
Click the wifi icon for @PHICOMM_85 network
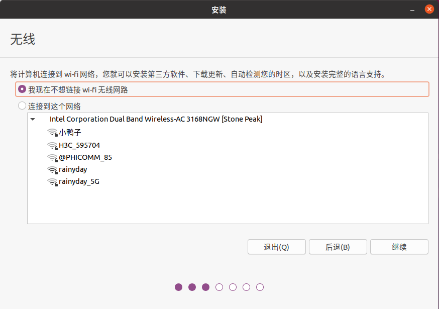51,157
